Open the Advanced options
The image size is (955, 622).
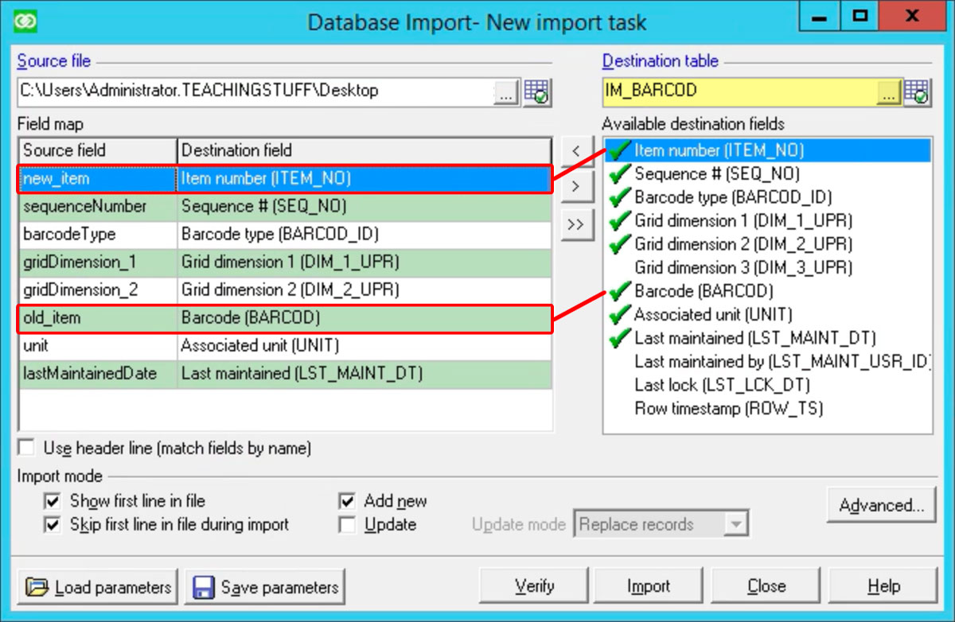[881, 504]
